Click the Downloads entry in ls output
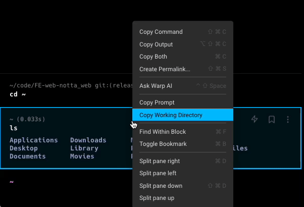 point(88,140)
